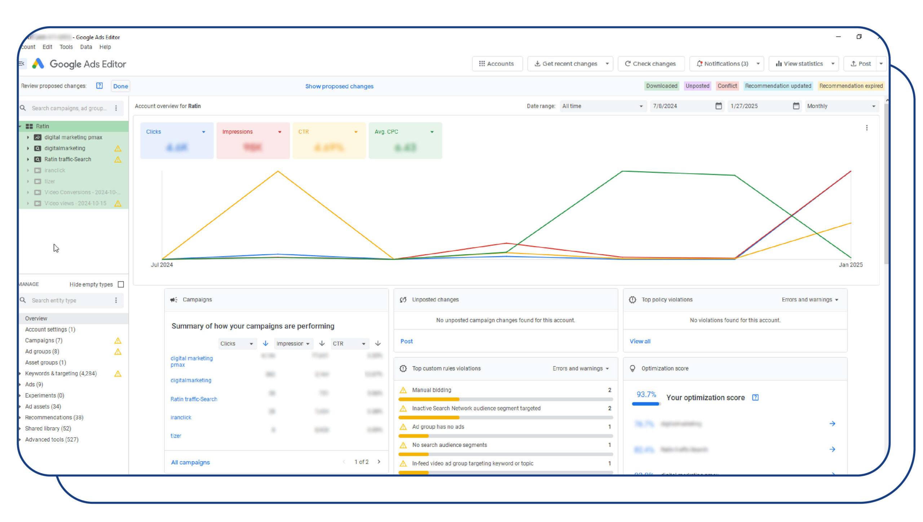The image size is (923, 522).
Task: Open the All campaigns link
Action: click(x=190, y=462)
